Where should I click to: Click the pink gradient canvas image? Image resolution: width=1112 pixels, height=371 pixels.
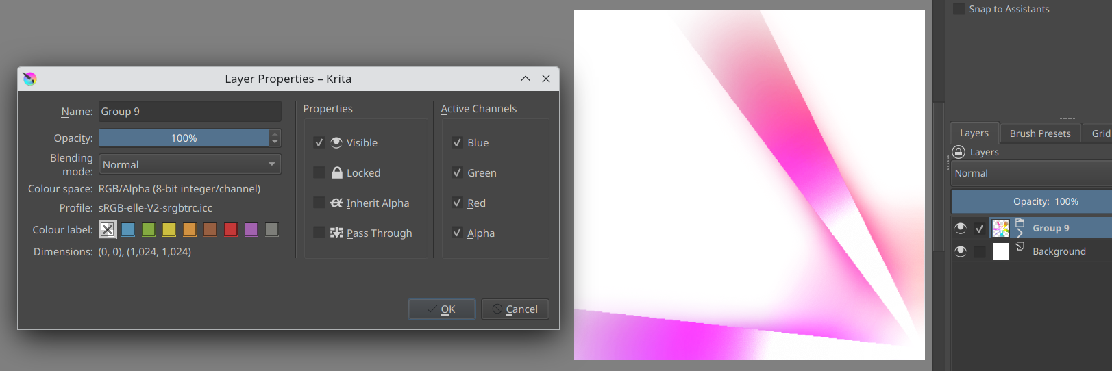click(749, 185)
